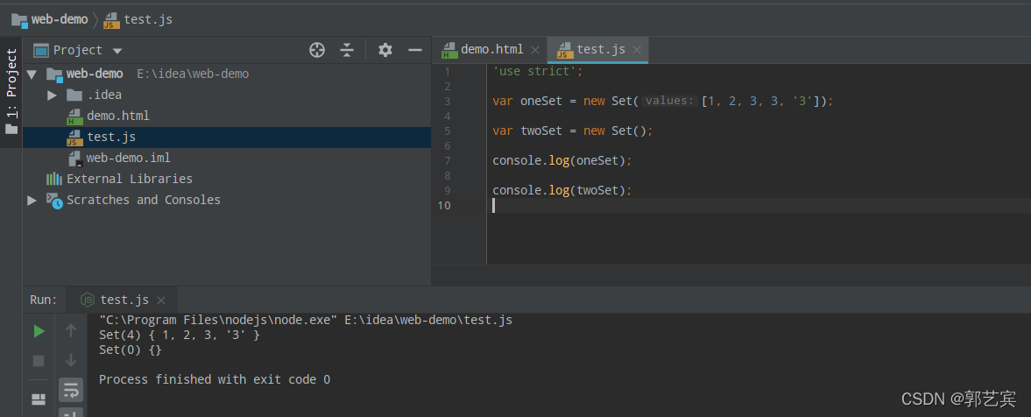The image size is (1031, 417).
Task: Click 'Process finished with exit code 0'
Action: (x=215, y=379)
